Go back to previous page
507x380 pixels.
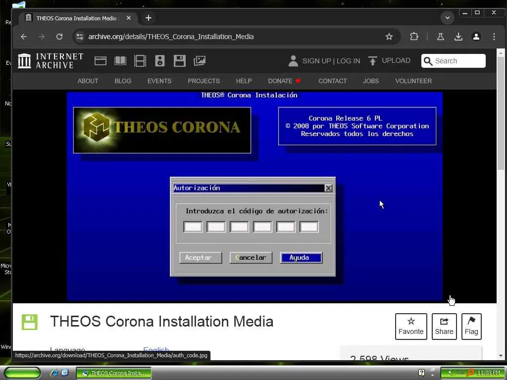24,37
